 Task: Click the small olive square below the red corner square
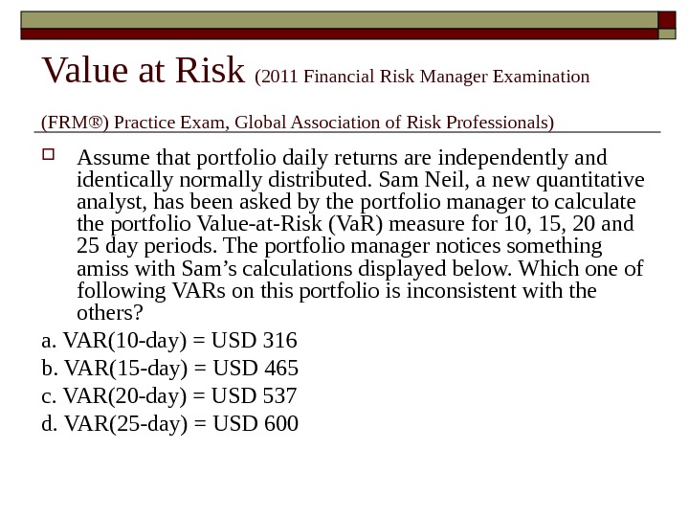(666, 36)
